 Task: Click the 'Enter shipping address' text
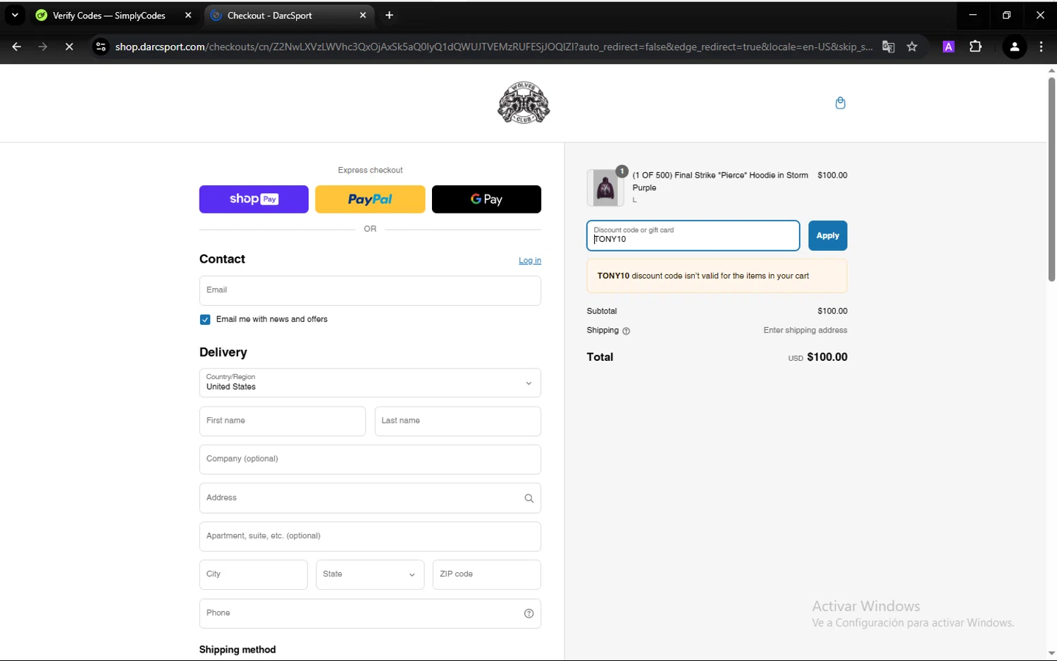click(x=805, y=330)
